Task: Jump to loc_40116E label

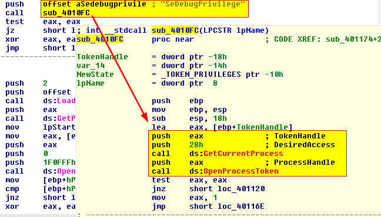Action: [x=241, y=206]
